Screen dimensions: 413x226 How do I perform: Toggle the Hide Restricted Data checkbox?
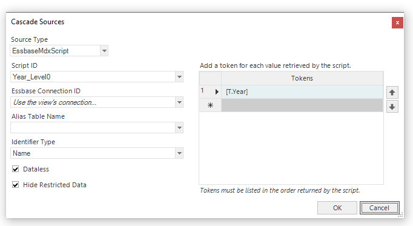tap(16, 185)
